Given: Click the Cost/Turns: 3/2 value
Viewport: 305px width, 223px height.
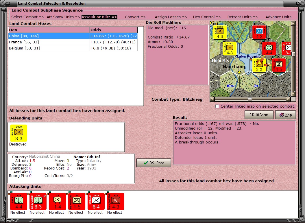Looking at the screenshot, I should pyautogui.click(x=70, y=176).
